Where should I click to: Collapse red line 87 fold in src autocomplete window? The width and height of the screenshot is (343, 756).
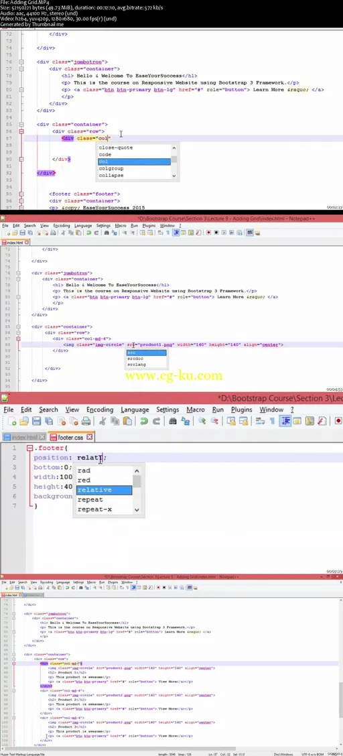(18, 339)
